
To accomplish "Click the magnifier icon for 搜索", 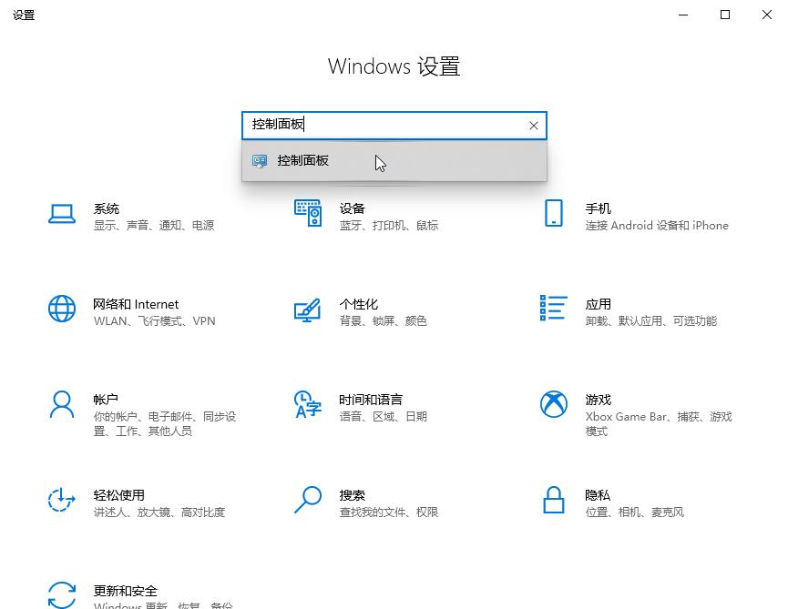I will 308,500.
